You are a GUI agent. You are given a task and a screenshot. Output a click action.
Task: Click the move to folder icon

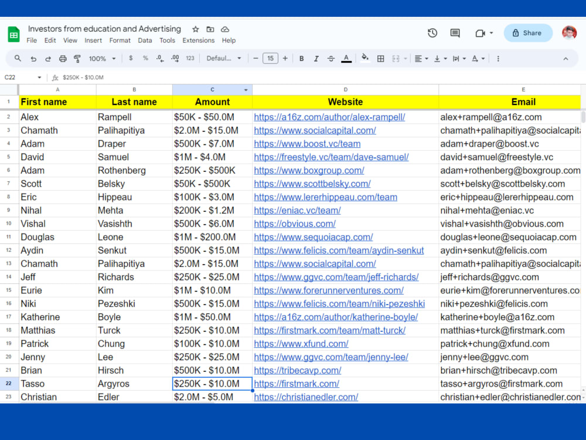click(210, 29)
